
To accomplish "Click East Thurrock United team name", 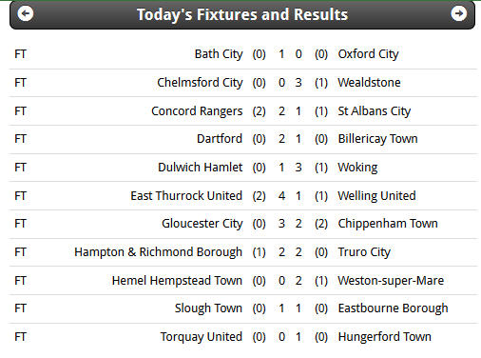I will 186,196.
